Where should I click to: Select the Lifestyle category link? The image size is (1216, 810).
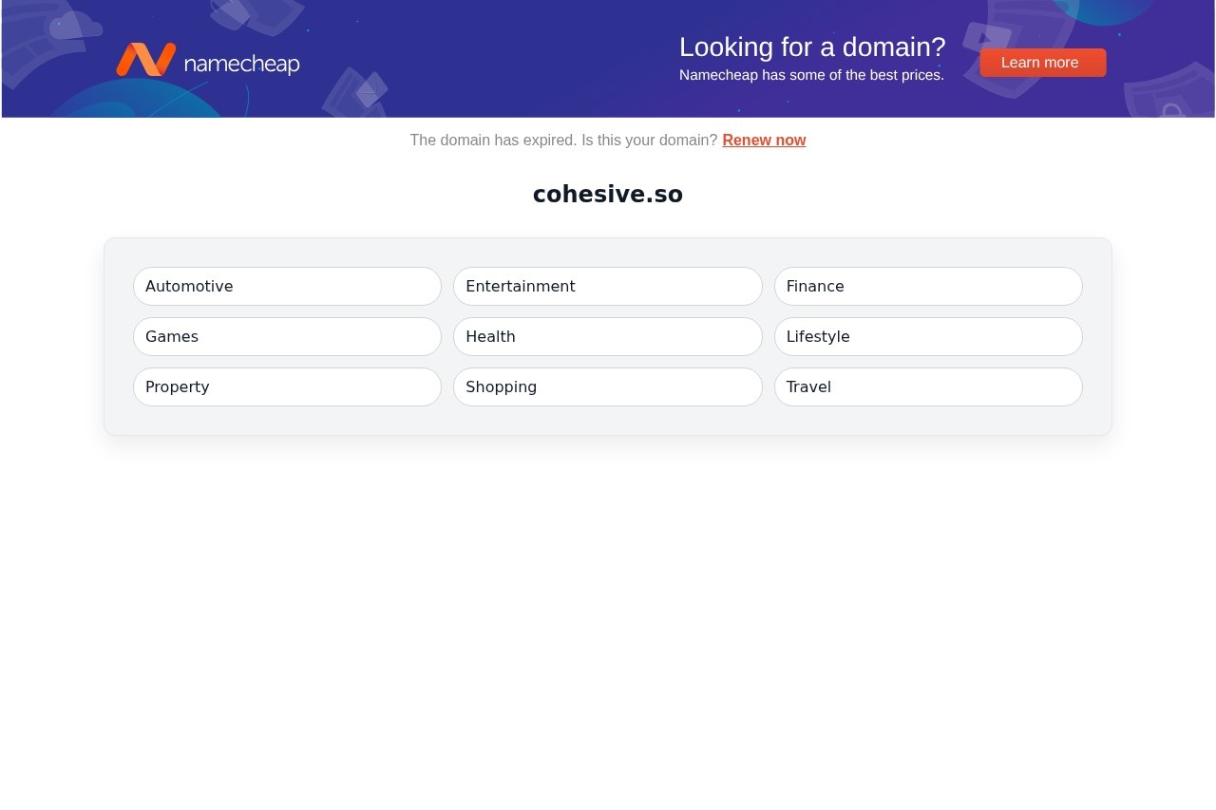[x=927, y=337]
